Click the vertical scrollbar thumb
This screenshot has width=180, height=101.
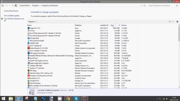point(179,33)
